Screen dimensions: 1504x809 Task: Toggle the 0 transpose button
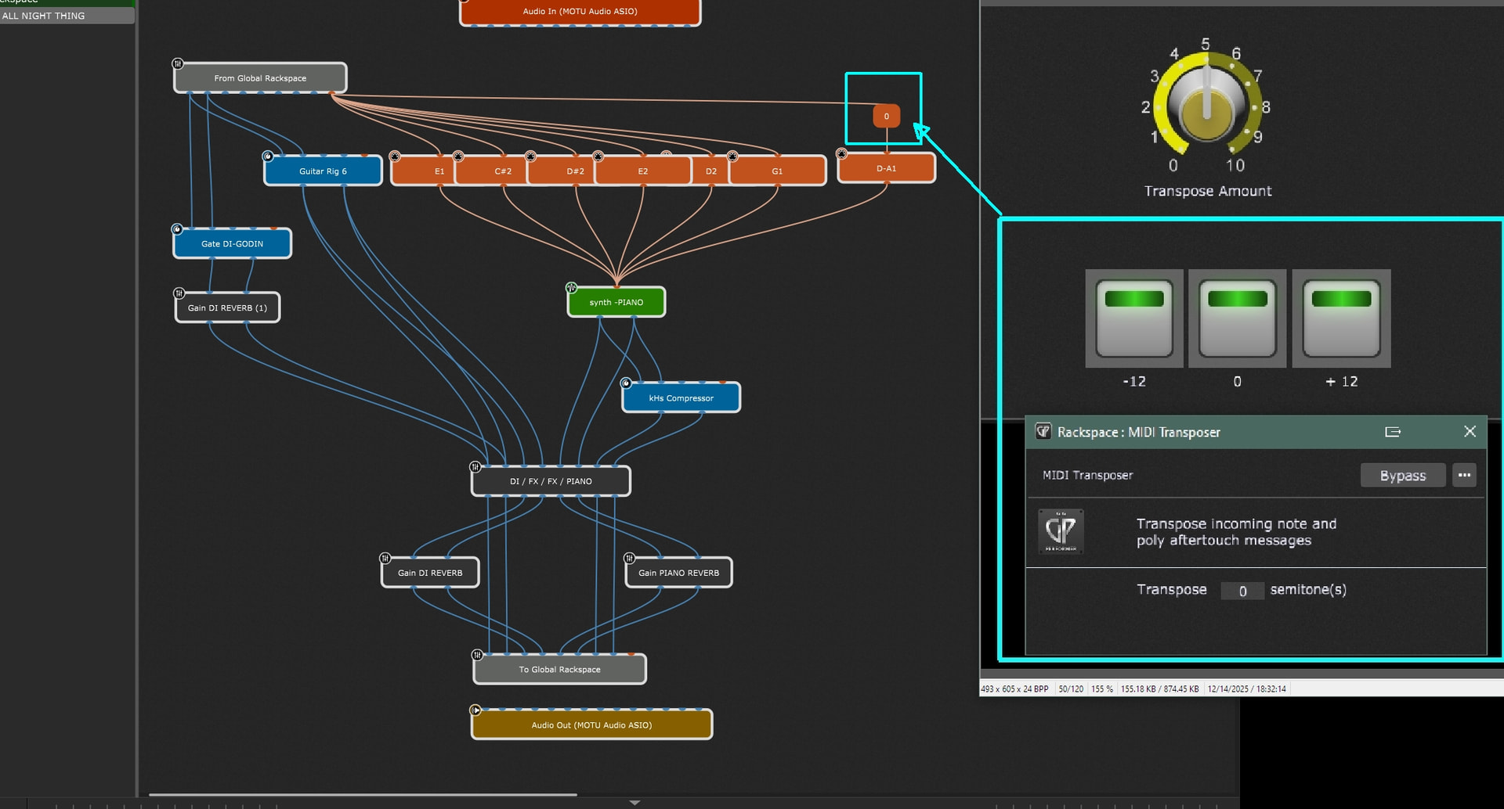[x=1237, y=318]
